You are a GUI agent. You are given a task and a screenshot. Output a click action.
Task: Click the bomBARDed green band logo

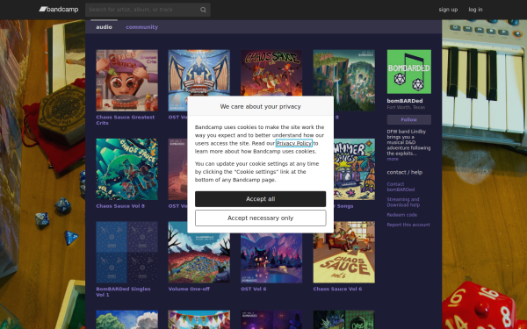[409, 72]
